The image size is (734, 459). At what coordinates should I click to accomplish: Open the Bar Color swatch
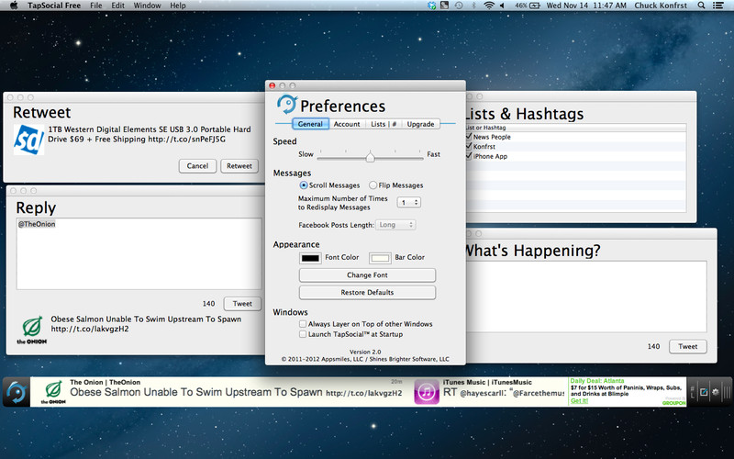[x=380, y=258]
